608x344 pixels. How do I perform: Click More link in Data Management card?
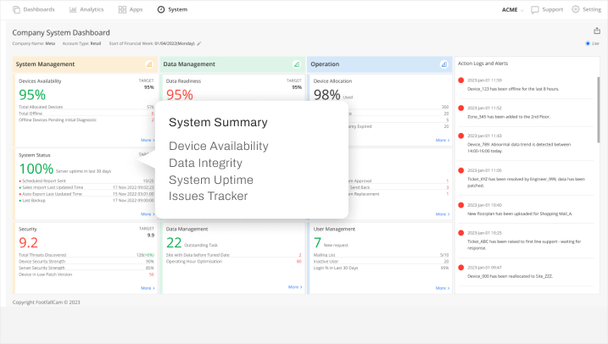(x=294, y=287)
